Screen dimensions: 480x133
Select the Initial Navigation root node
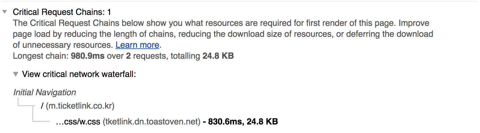45,93
